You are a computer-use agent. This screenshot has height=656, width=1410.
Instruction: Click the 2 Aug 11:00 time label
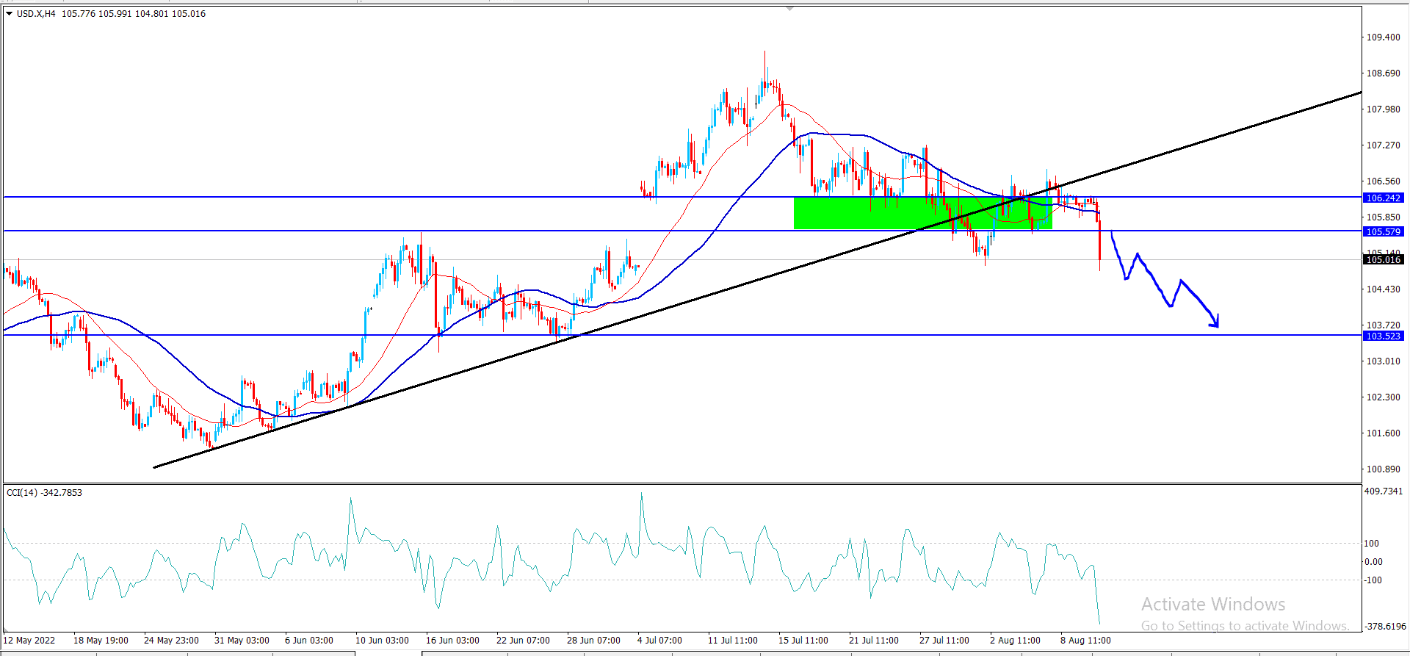(1015, 641)
